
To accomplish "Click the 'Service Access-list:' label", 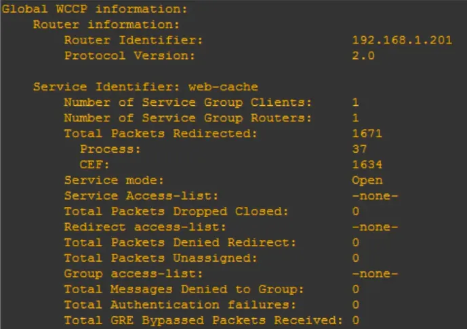I will click(142, 196).
